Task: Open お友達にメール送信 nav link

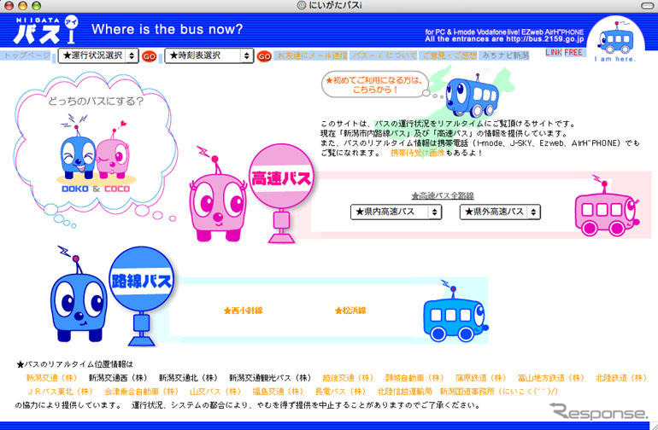Action: point(312,55)
